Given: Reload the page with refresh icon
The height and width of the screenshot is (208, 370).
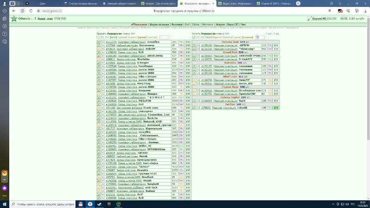Looking at the screenshot, I should tap(31, 11).
